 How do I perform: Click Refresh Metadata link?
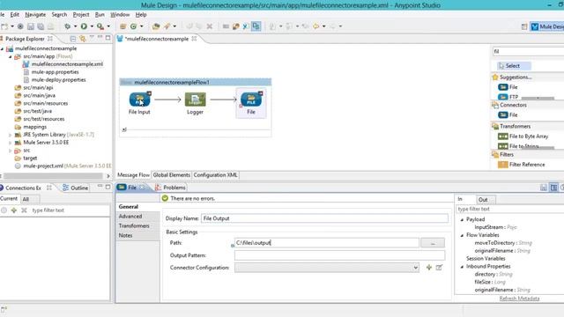pos(519,299)
